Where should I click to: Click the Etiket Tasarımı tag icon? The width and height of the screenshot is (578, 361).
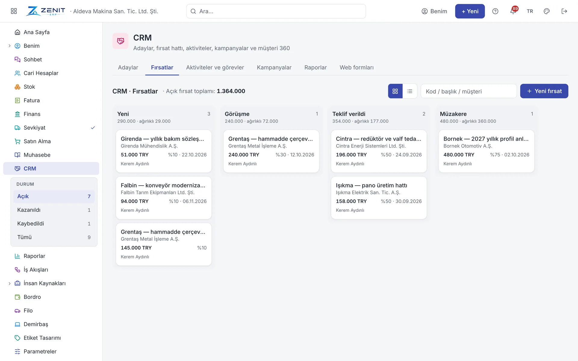17,338
